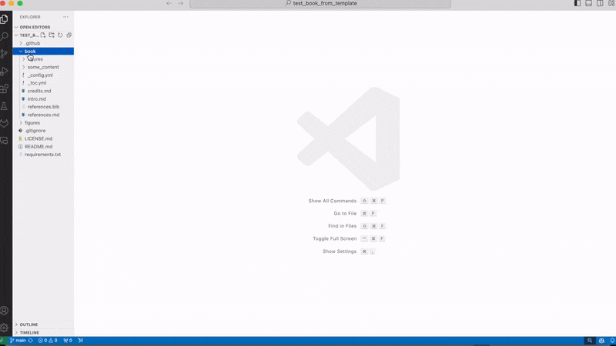616x346 pixels.
Task: Expand the some_content folder
Action: 43,67
